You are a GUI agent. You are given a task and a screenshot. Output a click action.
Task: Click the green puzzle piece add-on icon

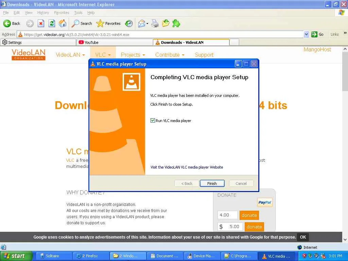click(176, 23)
